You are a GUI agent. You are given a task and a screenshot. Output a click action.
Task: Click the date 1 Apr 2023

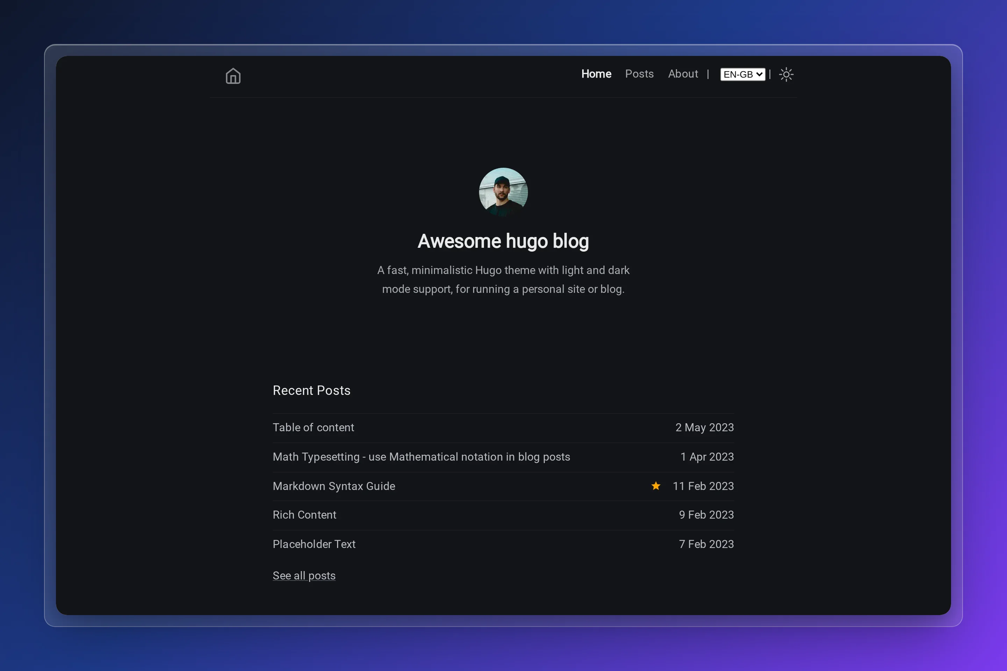707,457
